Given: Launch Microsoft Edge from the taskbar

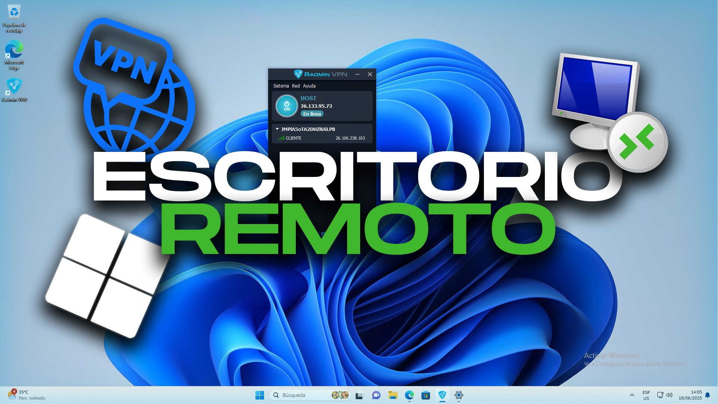Looking at the screenshot, I should pos(409,395).
